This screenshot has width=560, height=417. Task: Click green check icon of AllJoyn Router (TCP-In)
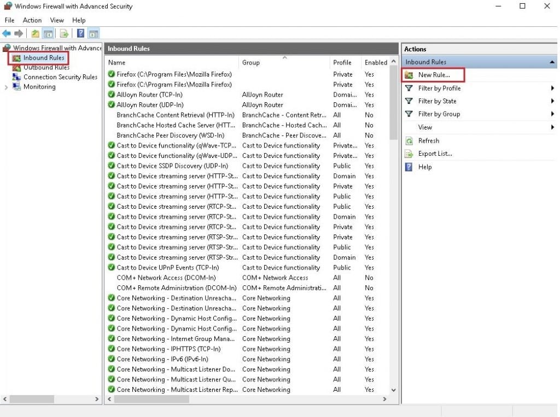(111, 95)
